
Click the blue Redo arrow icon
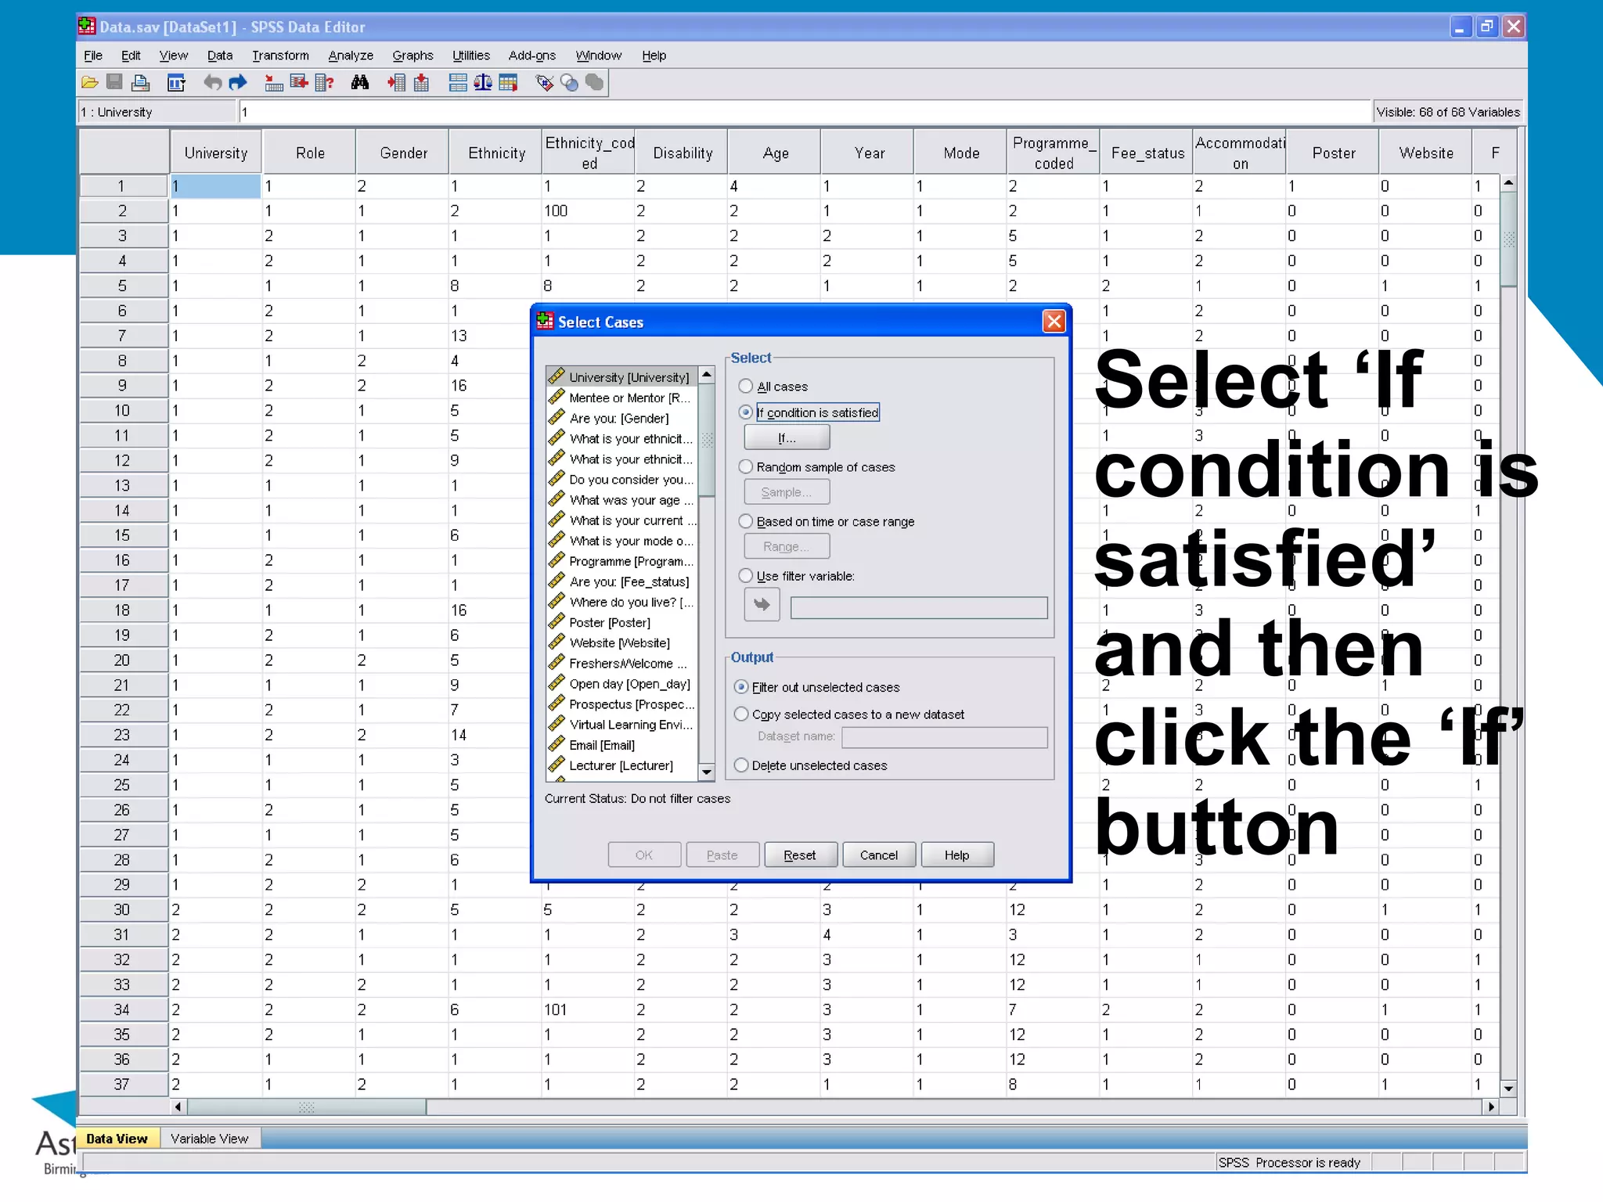coord(238,82)
